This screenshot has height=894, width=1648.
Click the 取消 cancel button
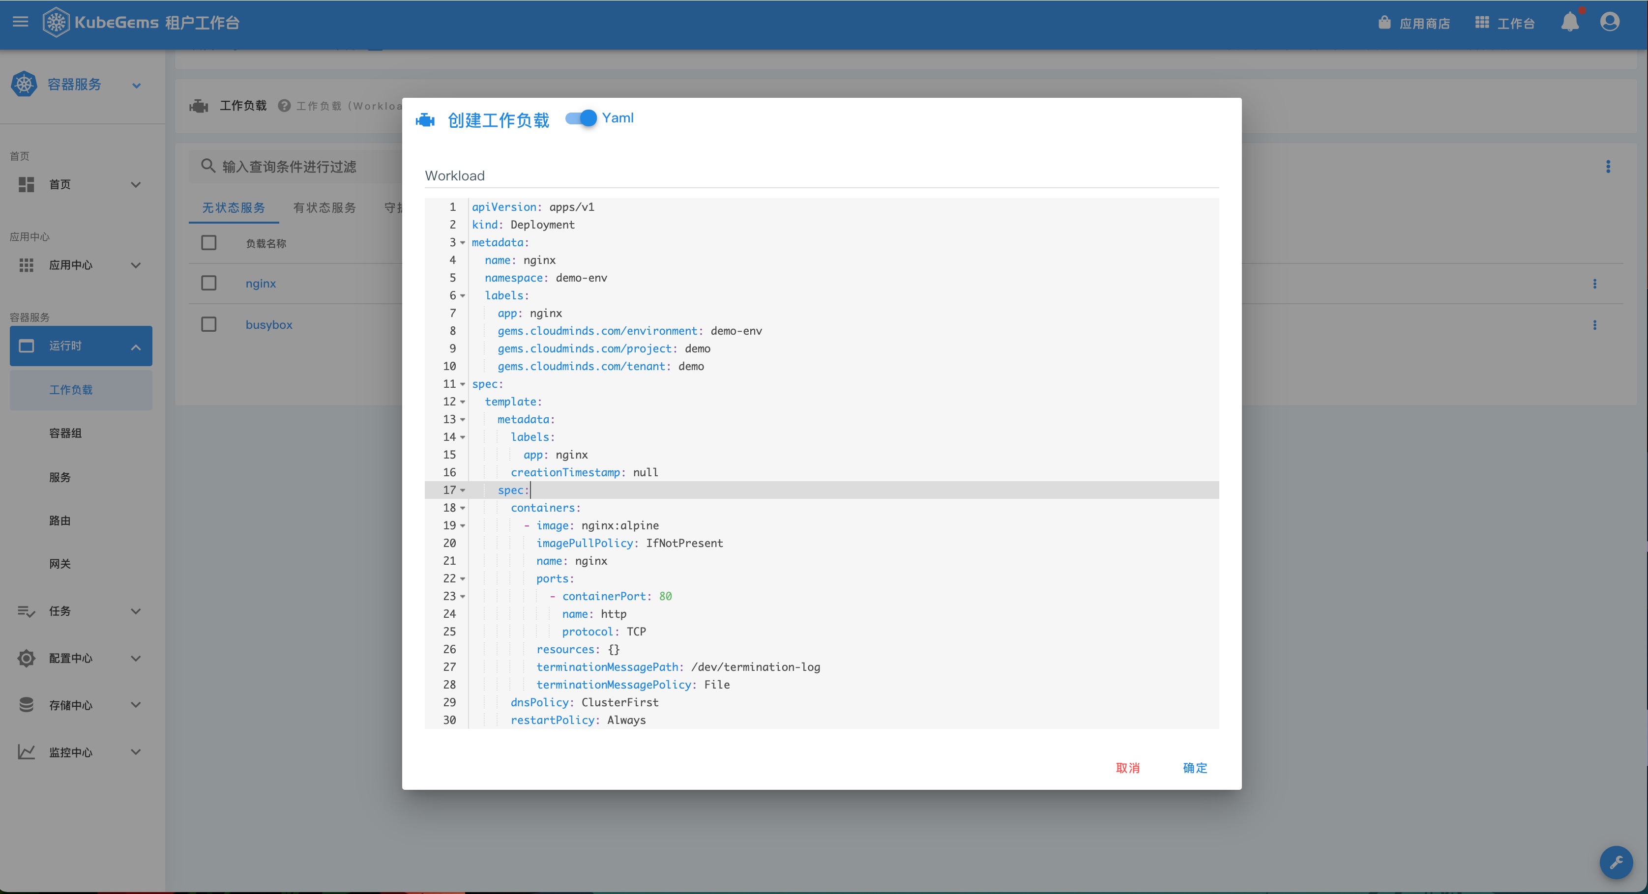[1127, 768]
